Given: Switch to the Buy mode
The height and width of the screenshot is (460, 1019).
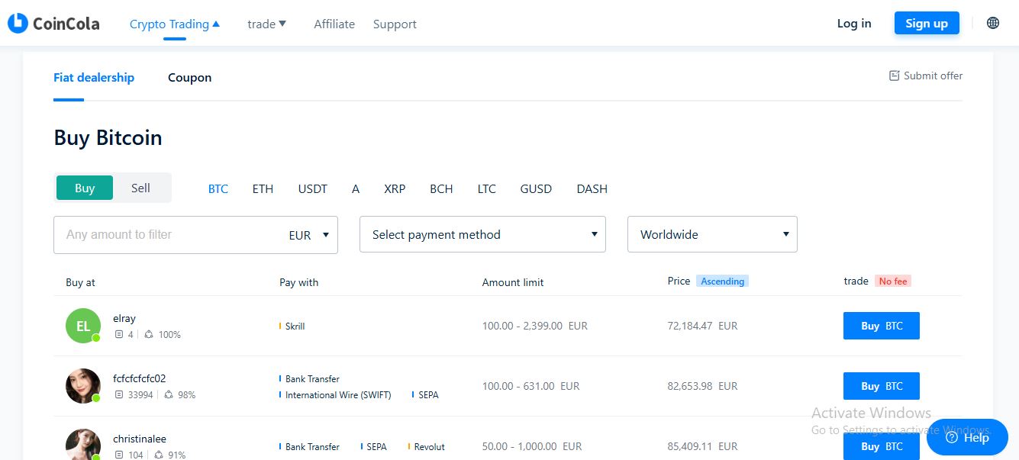Looking at the screenshot, I should (x=85, y=188).
